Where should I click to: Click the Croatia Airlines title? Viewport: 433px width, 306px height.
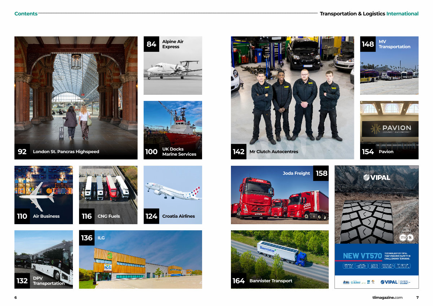pyautogui.click(x=179, y=216)
